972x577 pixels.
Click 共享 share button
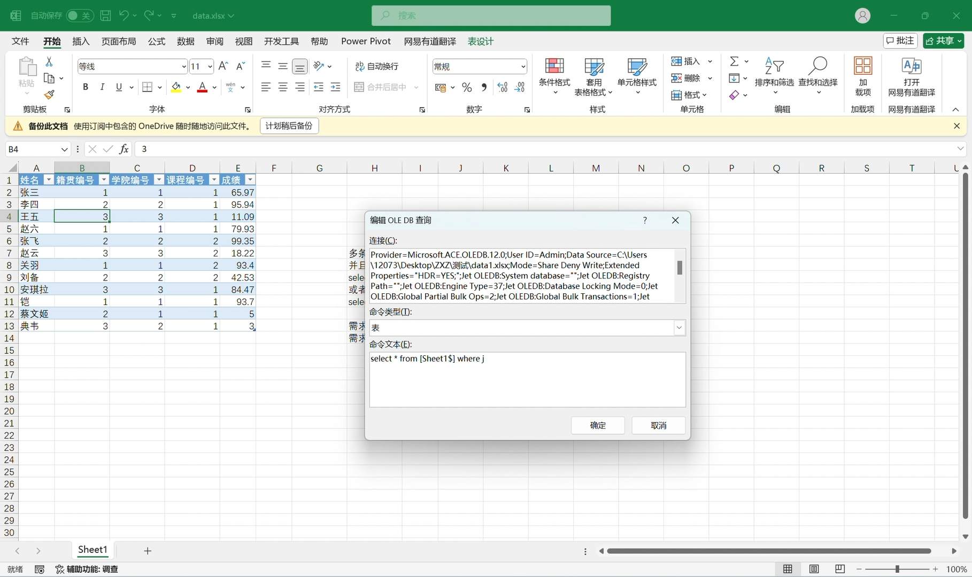point(943,41)
